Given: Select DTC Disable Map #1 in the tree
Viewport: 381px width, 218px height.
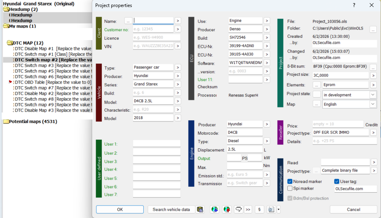Looking at the screenshot, I should (x=53, y=49).
